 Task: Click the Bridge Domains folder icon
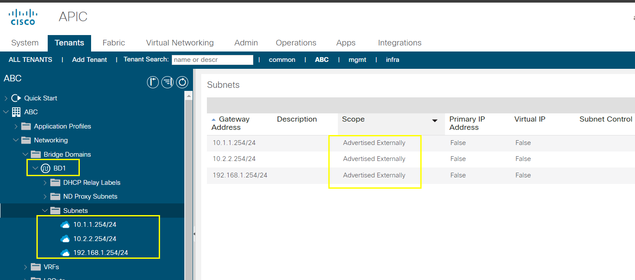pos(36,154)
